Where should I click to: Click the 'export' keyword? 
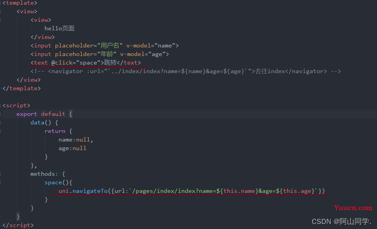(27, 114)
